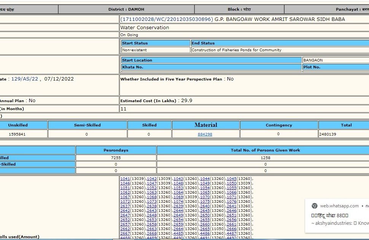This screenshot has height=240, width=369.
Task: Open muster roll 1046 link
Action: 125,183
